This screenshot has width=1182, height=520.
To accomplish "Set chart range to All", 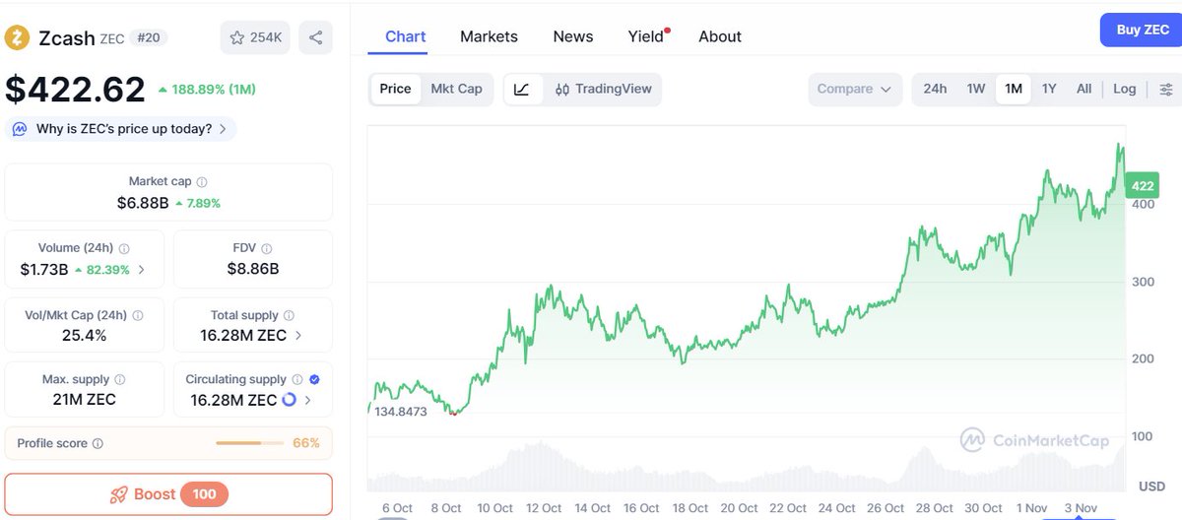I will pos(1083,89).
